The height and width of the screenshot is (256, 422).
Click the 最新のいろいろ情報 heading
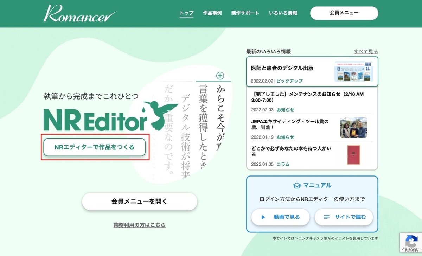(269, 51)
